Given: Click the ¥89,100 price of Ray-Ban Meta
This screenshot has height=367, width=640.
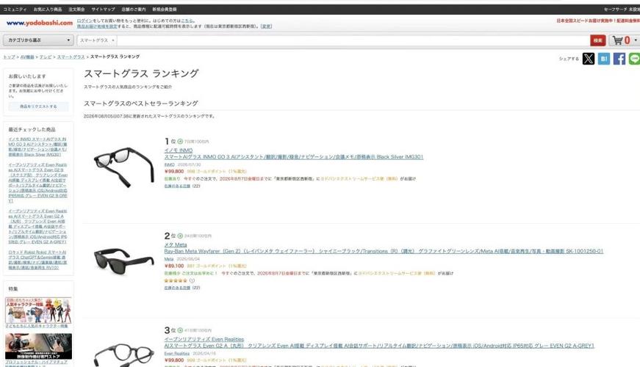Looking at the screenshot, I should (174, 266).
